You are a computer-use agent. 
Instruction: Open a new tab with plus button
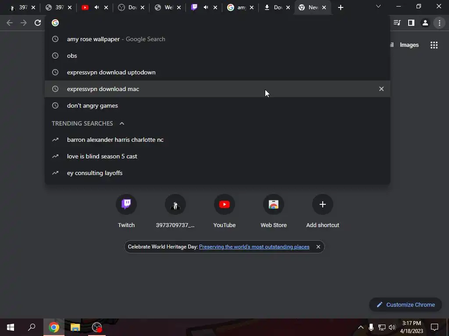[x=340, y=8]
